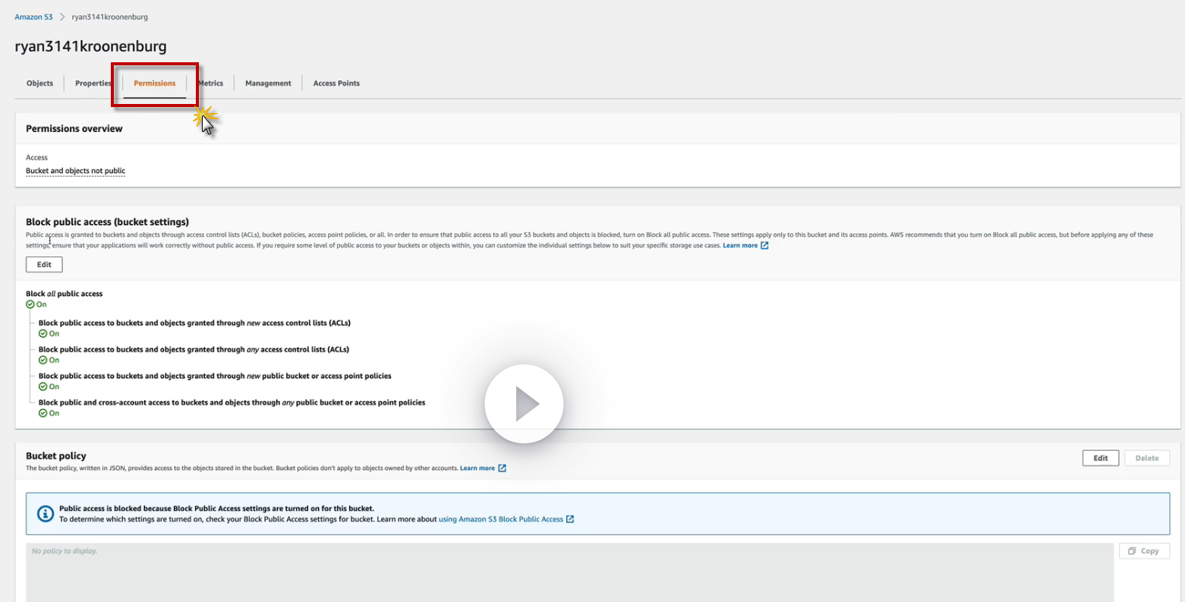
Task: Click the 'Block public and cross-account access' setting text
Action: coord(232,402)
